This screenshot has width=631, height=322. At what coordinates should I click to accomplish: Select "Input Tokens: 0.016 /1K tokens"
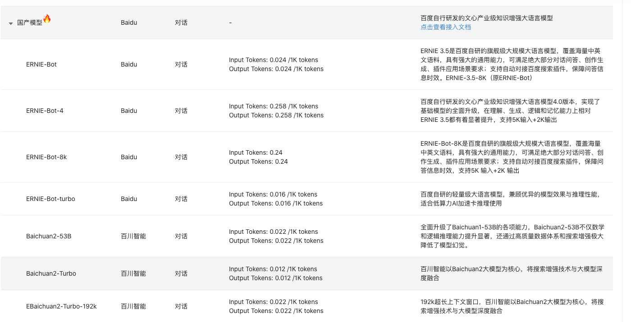pyautogui.click(x=273, y=194)
